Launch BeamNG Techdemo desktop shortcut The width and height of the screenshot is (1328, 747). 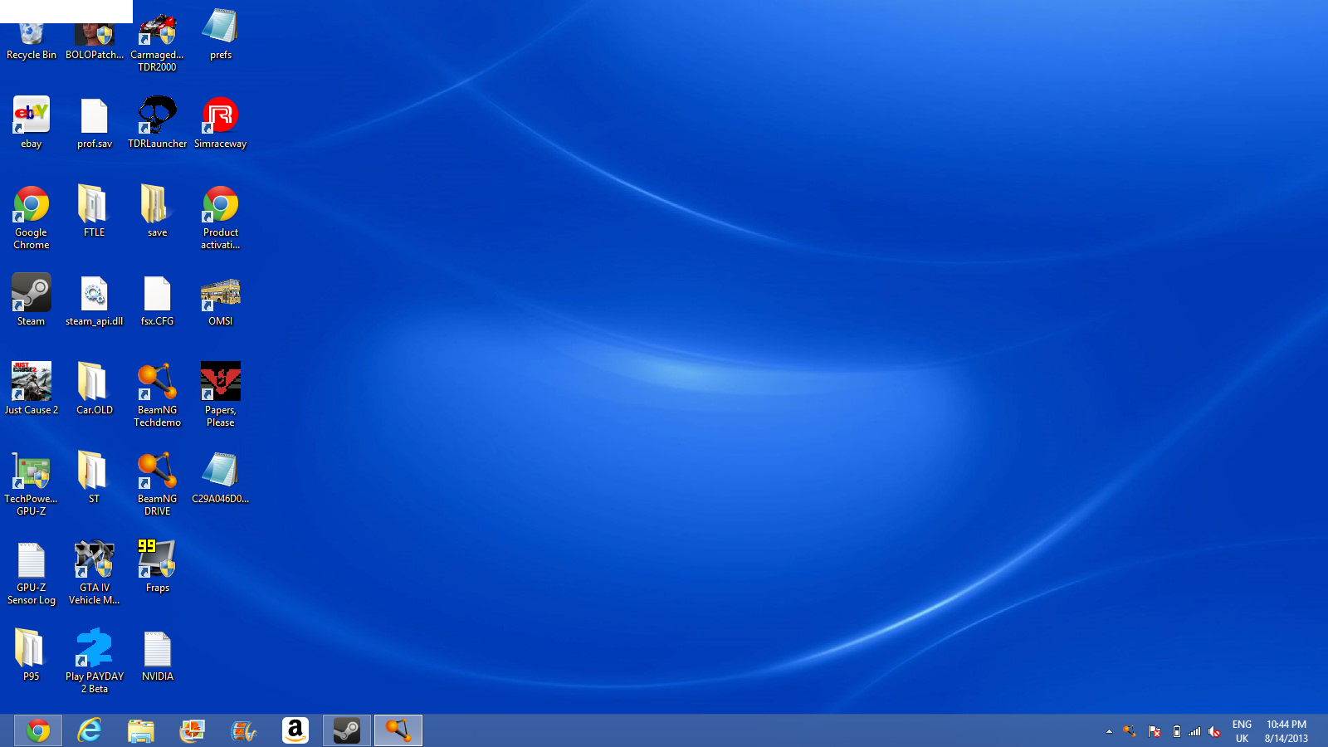click(158, 395)
